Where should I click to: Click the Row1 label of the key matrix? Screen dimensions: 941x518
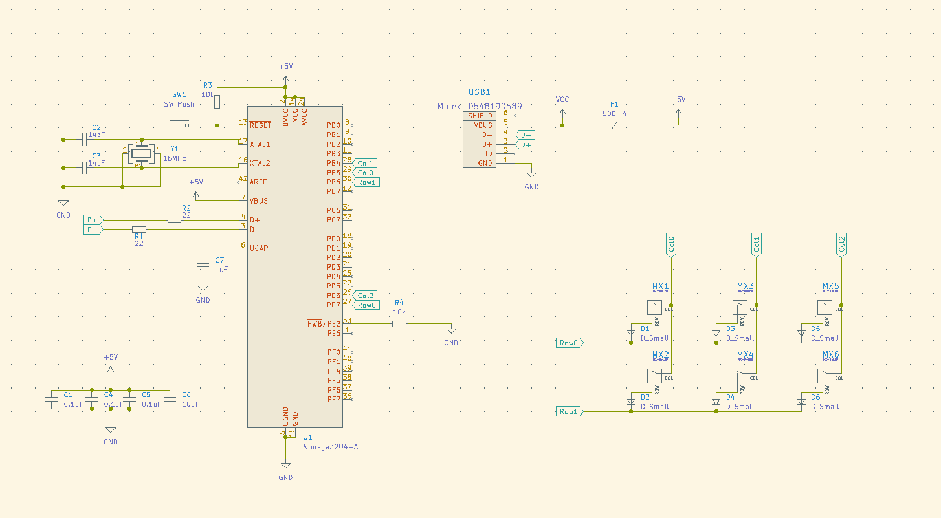(x=570, y=411)
